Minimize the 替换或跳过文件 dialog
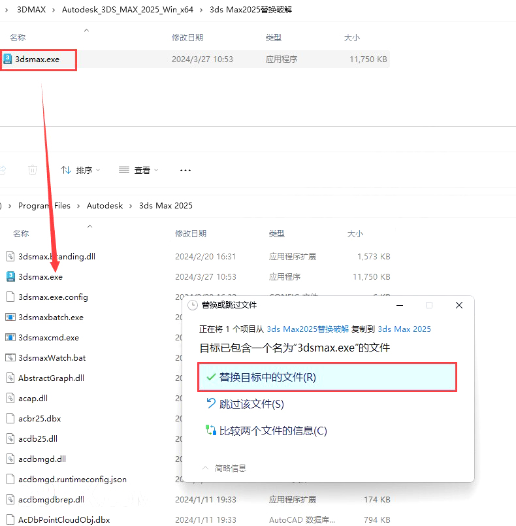Image resolution: width=516 pixels, height=526 pixels. click(400, 305)
